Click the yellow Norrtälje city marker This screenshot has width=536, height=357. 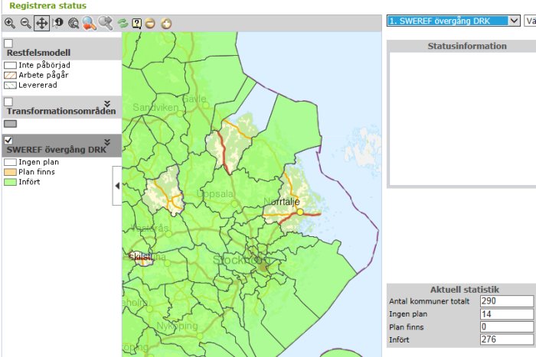300,212
